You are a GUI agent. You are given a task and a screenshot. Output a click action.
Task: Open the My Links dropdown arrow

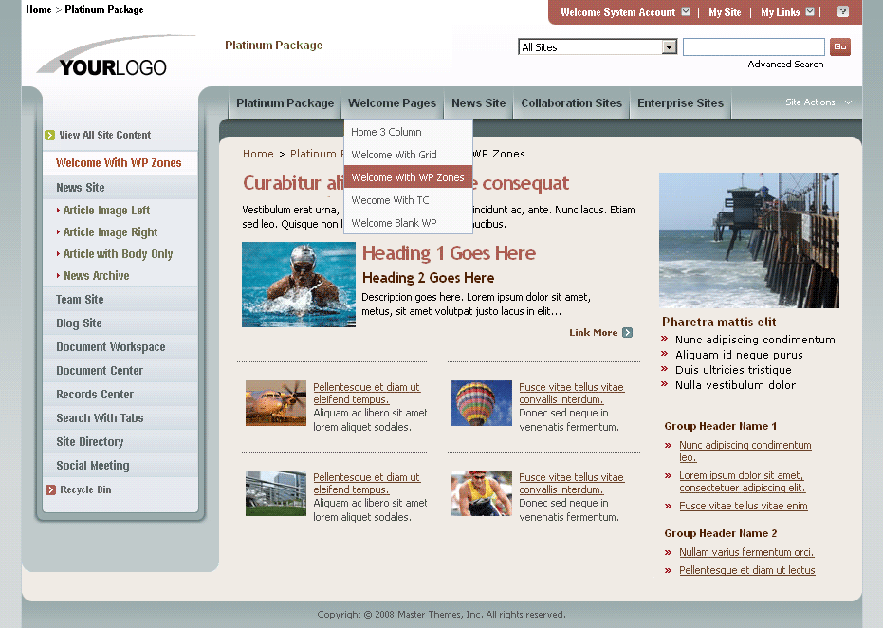click(x=808, y=12)
